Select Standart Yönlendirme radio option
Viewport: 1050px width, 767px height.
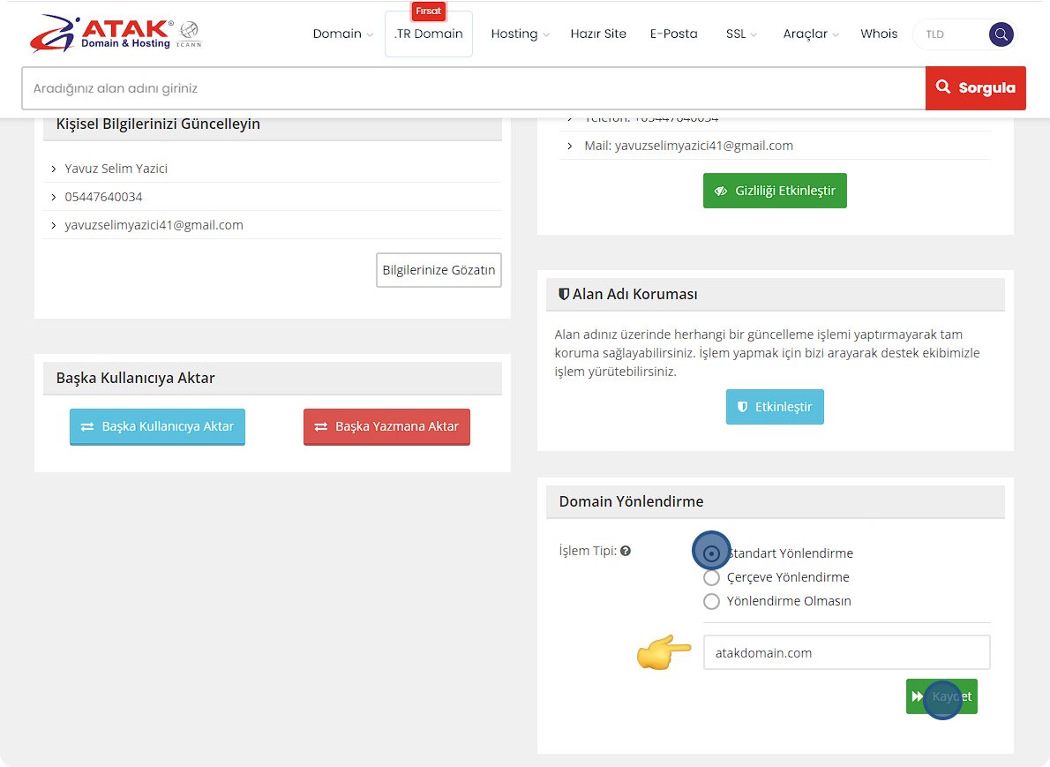pyautogui.click(x=711, y=553)
